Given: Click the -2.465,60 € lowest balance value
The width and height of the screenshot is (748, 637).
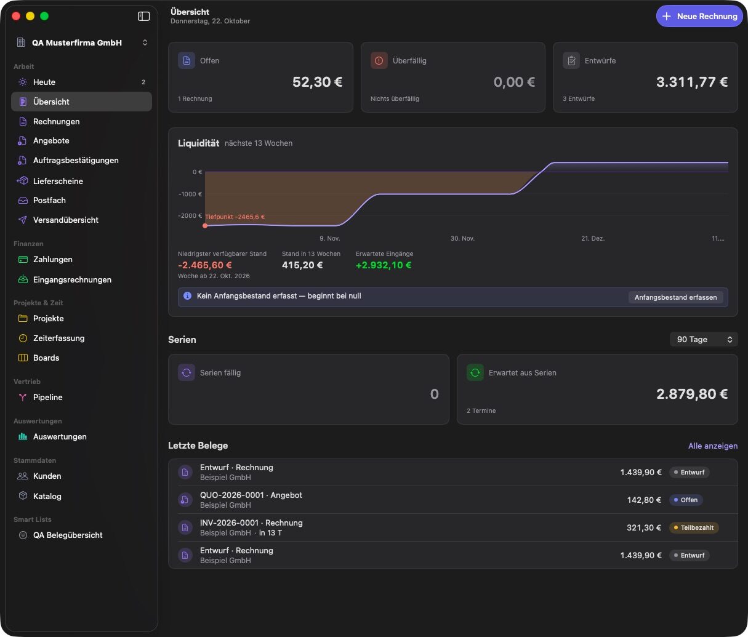Looking at the screenshot, I should point(205,265).
